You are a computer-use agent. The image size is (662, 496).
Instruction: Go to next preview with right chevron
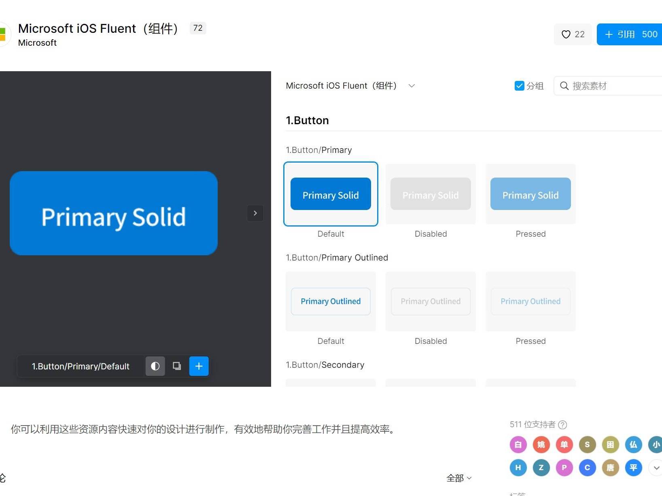(255, 213)
